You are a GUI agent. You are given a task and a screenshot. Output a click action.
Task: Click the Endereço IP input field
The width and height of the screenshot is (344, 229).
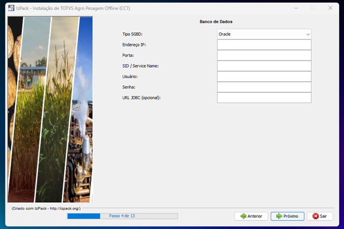[x=264, y=45]
